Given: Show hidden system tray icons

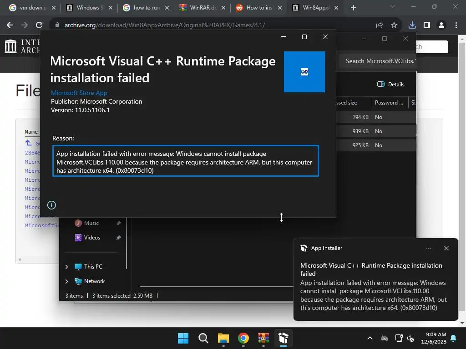Looking at the screenshot, I should pos(370,338).
